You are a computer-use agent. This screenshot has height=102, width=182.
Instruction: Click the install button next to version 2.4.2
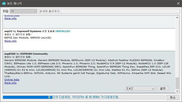coord(163,88)
